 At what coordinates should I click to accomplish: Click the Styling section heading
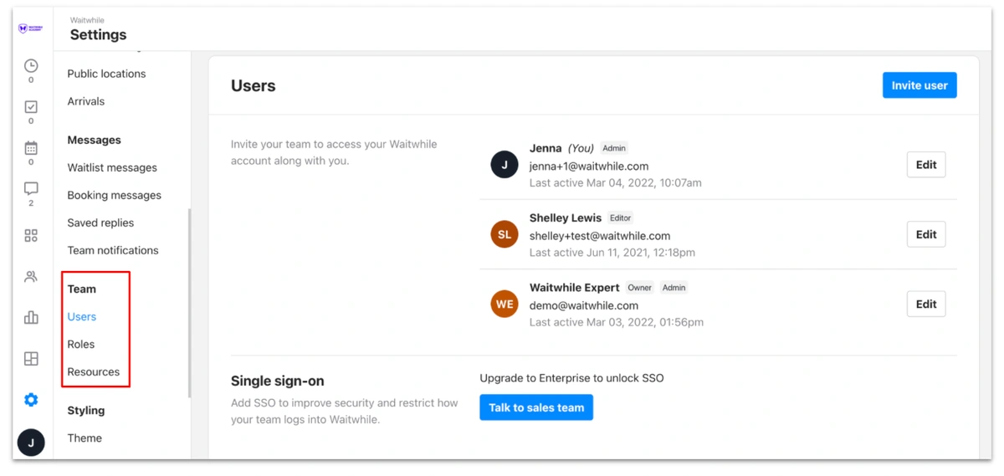[86, 410]
